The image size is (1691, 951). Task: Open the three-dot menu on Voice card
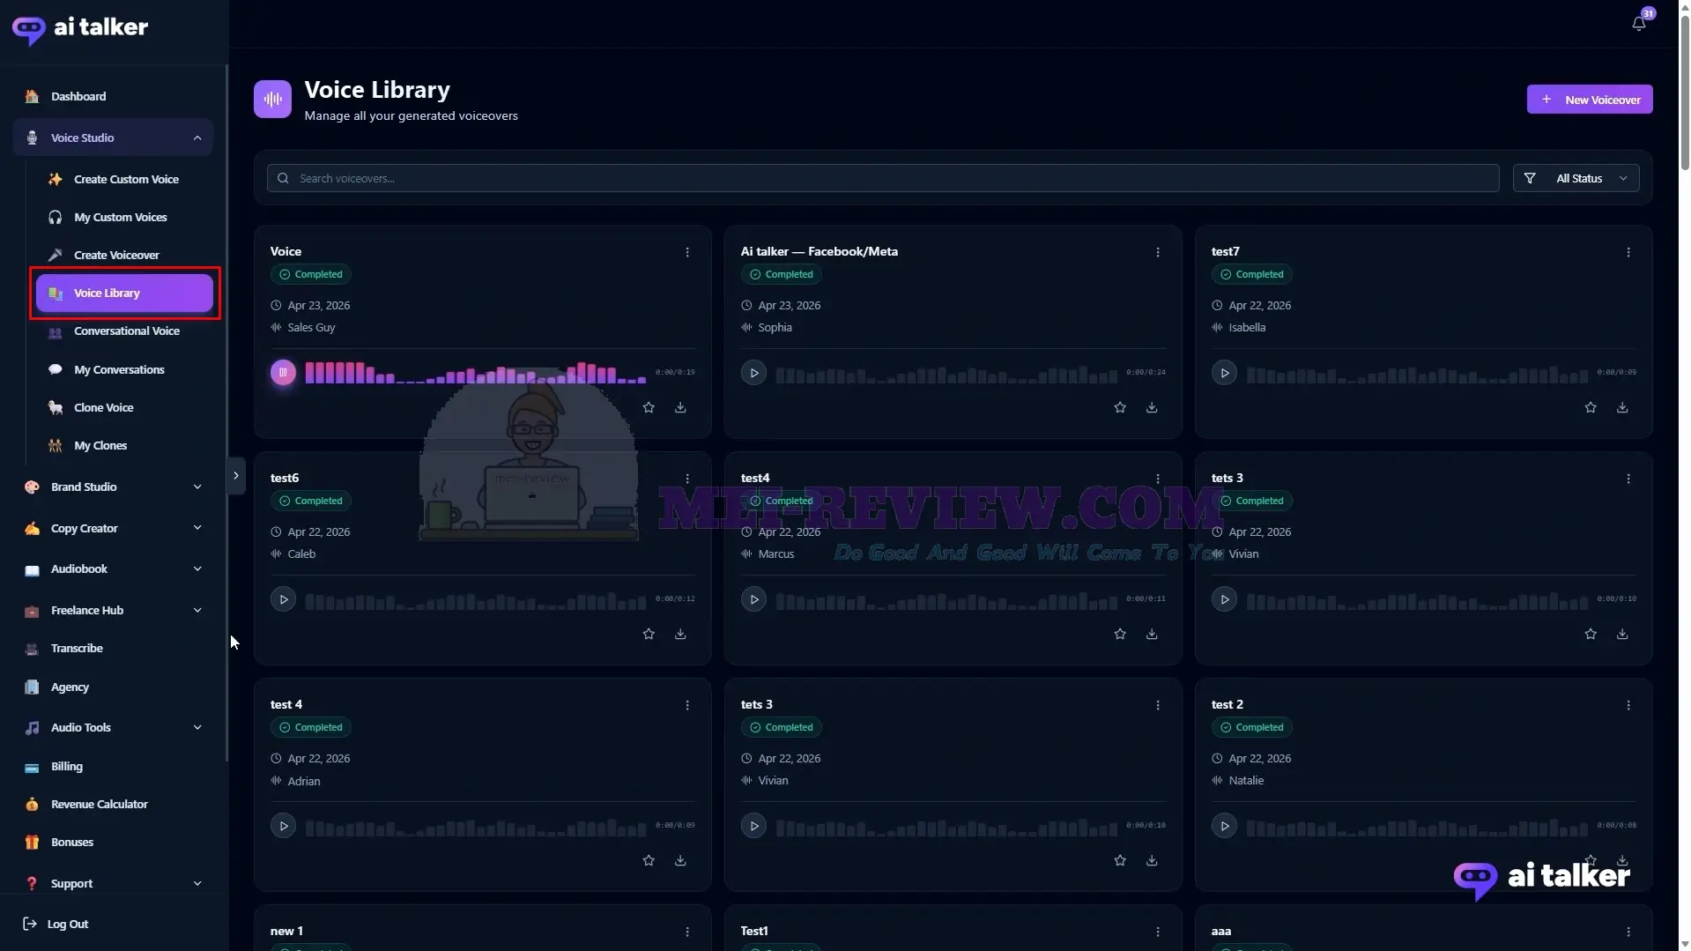(x=687, y=252)
